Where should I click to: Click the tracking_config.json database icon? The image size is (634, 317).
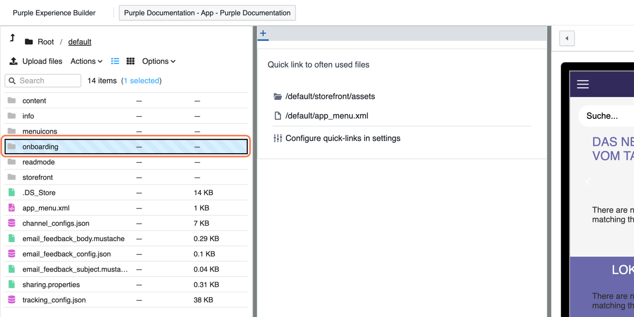[x=12, y=300]
